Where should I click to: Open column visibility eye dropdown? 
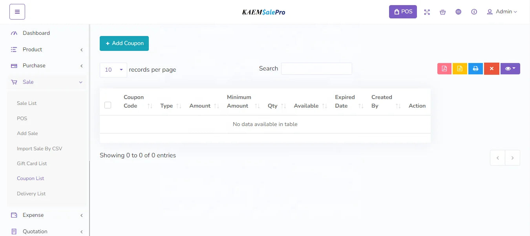[510, 68]
